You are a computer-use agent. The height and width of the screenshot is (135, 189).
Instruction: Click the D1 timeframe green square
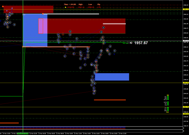click(x=168, y=108)
